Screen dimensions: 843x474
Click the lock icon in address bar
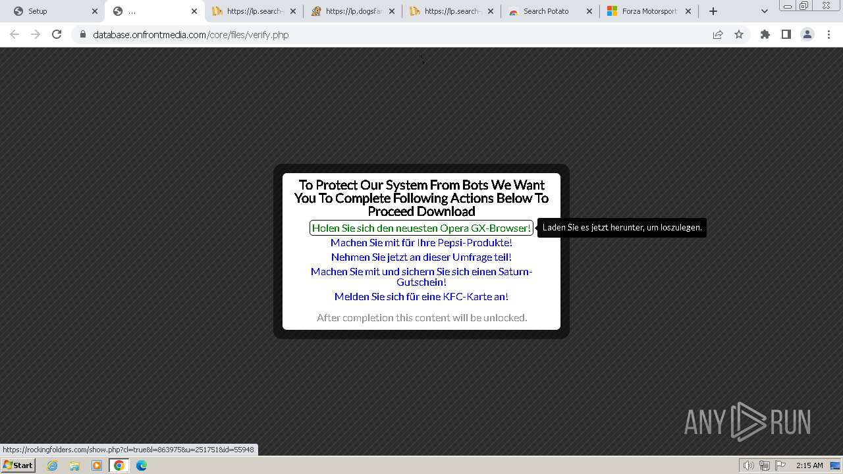pyautogui.click(x=83, y=34)
